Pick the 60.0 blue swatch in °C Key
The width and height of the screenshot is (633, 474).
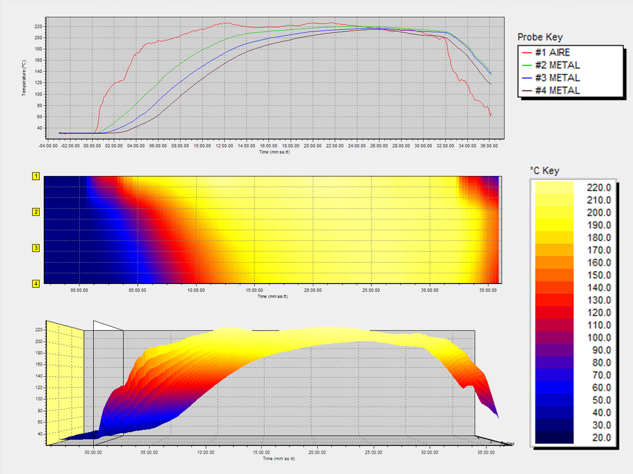(554, 388)
